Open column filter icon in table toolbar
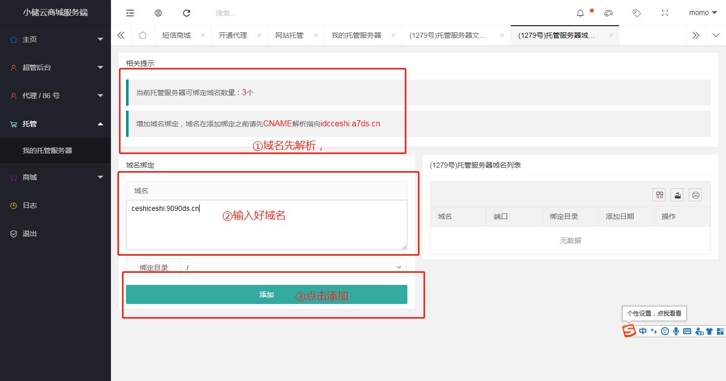Screen dimensions: 726x381 [659, 195]
